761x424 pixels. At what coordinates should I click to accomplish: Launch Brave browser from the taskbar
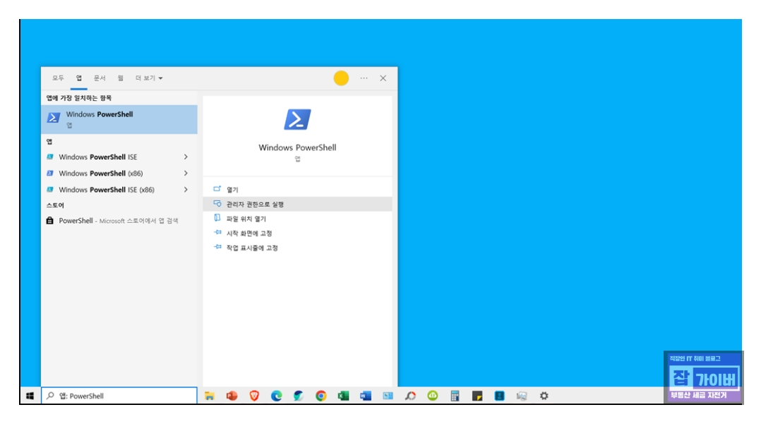(254, 396)
